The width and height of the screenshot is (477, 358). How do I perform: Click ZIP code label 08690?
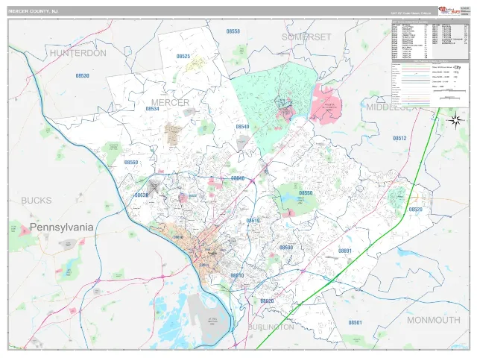[286, 248]
